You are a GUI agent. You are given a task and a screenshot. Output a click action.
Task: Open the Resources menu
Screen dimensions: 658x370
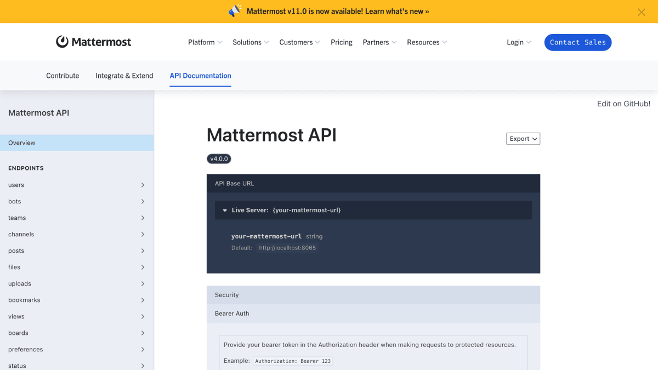pos(427,42)
